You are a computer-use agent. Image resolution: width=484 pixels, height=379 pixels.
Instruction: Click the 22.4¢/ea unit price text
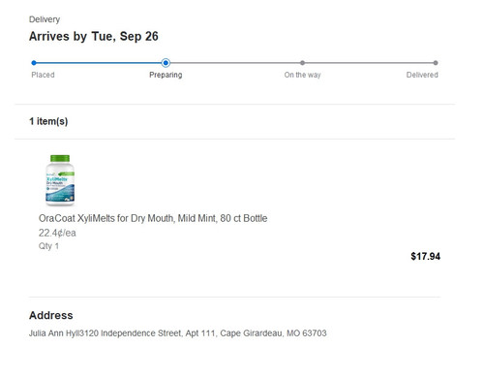click(x=57, y=233)
